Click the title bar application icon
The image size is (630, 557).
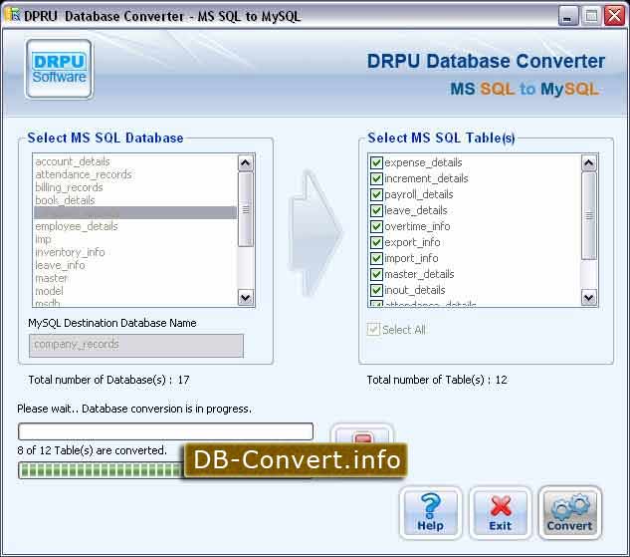(x=13, y=15)
